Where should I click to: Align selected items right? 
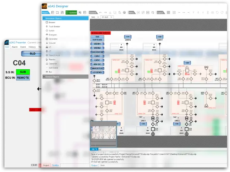189,13
